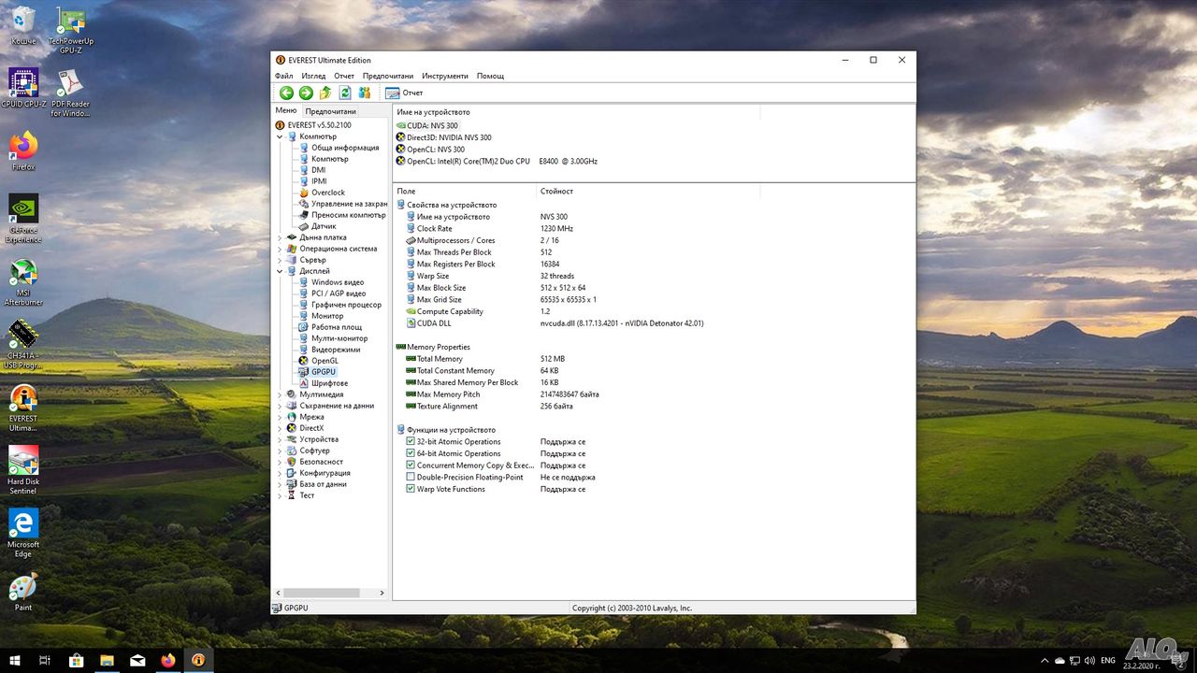Click the sidebar horizontal scrollbar thumb
Image resolution: width=1197 pixels, height=673 pixels.
coord(323,593)
